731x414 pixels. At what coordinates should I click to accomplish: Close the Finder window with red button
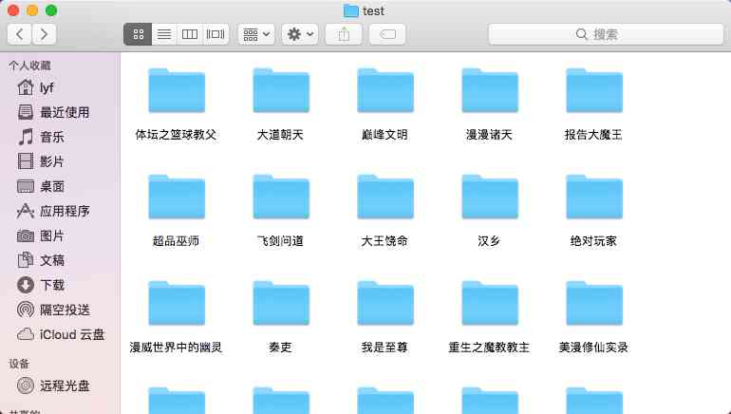[x=13, y=10]
